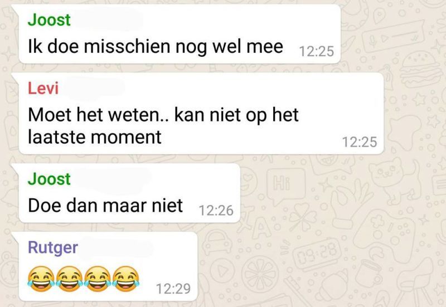Select the 'Doe dan maar niet' message
Image resolution: width=446 pixels, height=307 pixels.
(x=105, y=206)
